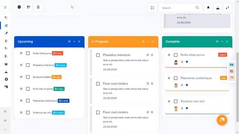Delete the Phasellus interdum card in In Progress
This screenshot has height=134, width=239.
(152, 55)
